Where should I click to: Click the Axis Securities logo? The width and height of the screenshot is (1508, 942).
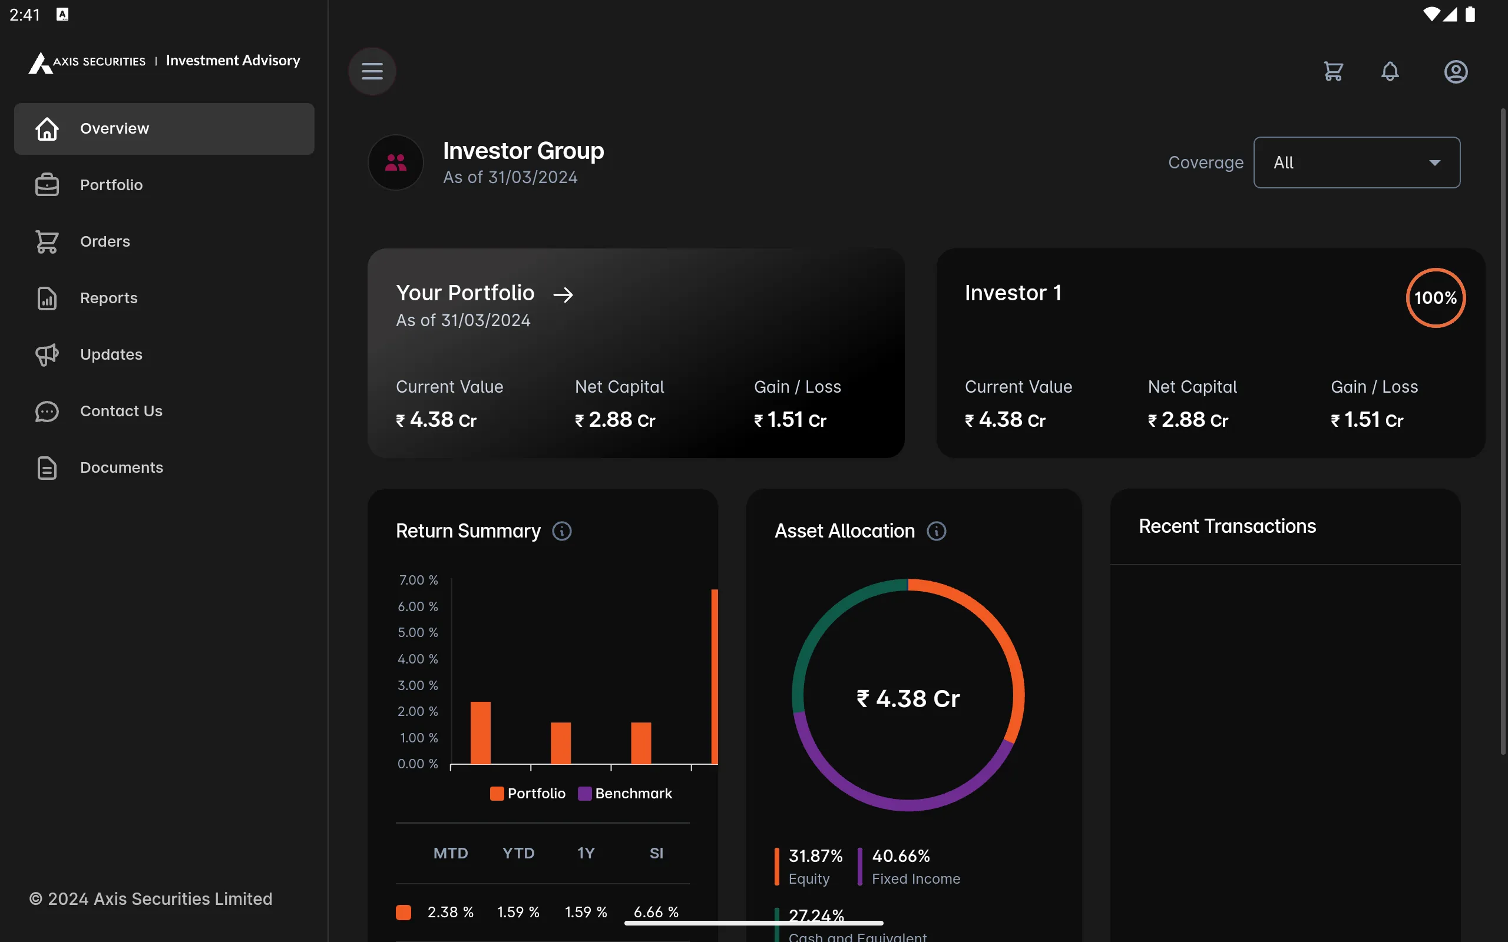87,62
